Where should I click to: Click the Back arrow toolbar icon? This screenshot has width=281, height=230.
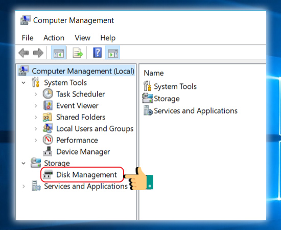[24, 53]
